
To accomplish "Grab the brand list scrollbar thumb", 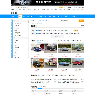I will point(28,22).
